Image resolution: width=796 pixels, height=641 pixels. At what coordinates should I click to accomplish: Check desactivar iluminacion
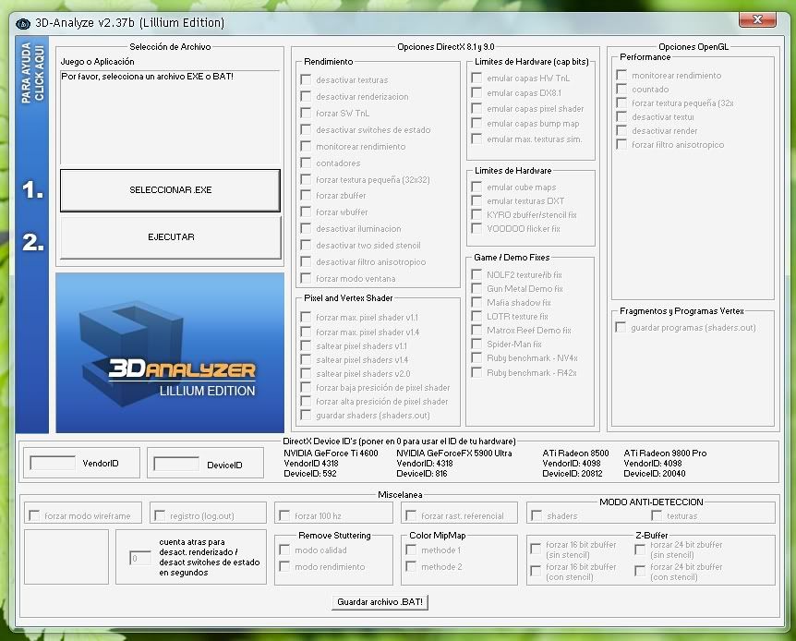pyautogui.click(x=306, y=228)
